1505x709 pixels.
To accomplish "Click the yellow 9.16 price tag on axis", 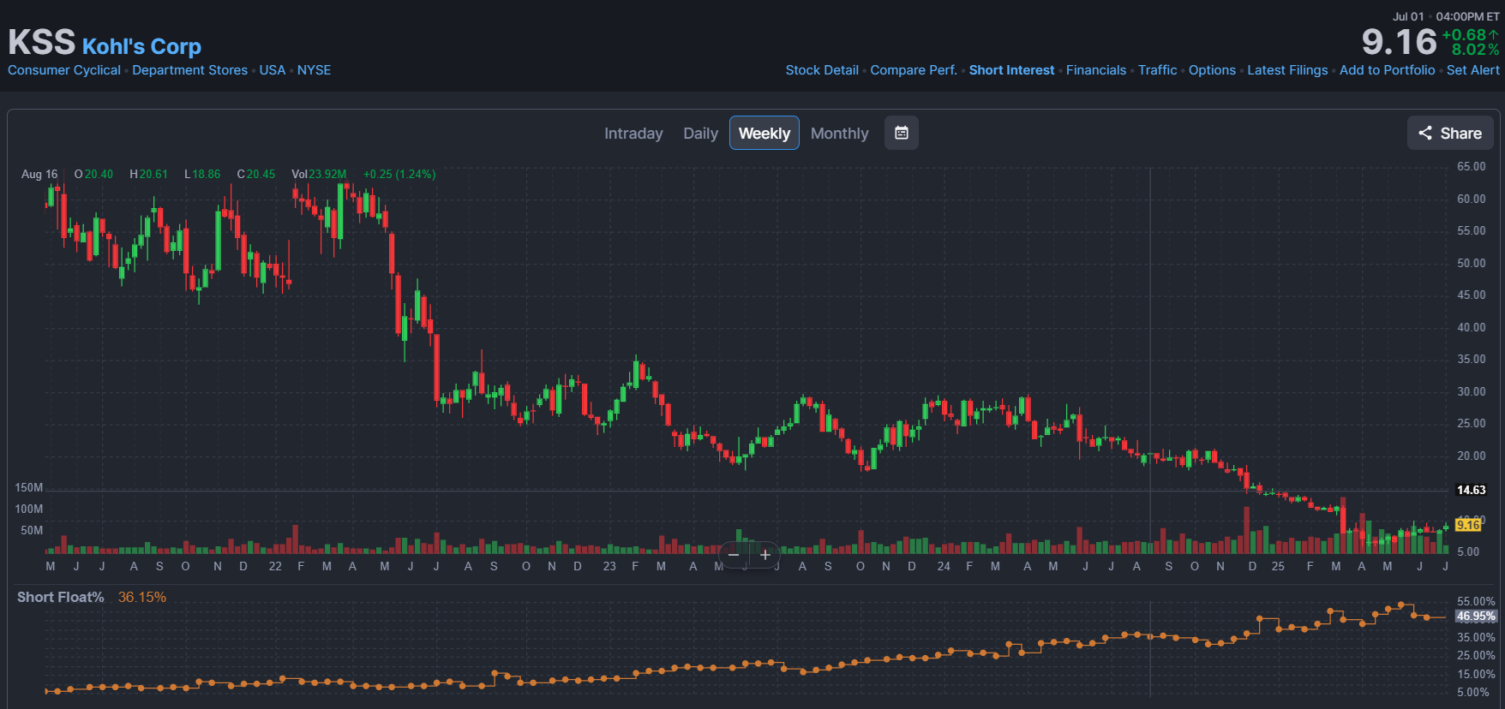I will pos(1468,525).
